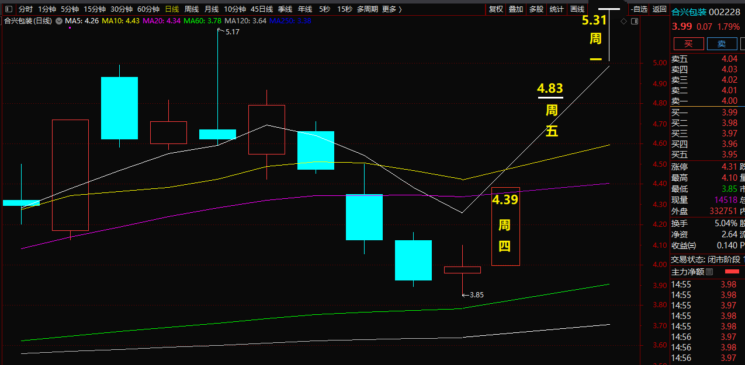Switch to 季线 quarterly tab

[x=285, y=9]
